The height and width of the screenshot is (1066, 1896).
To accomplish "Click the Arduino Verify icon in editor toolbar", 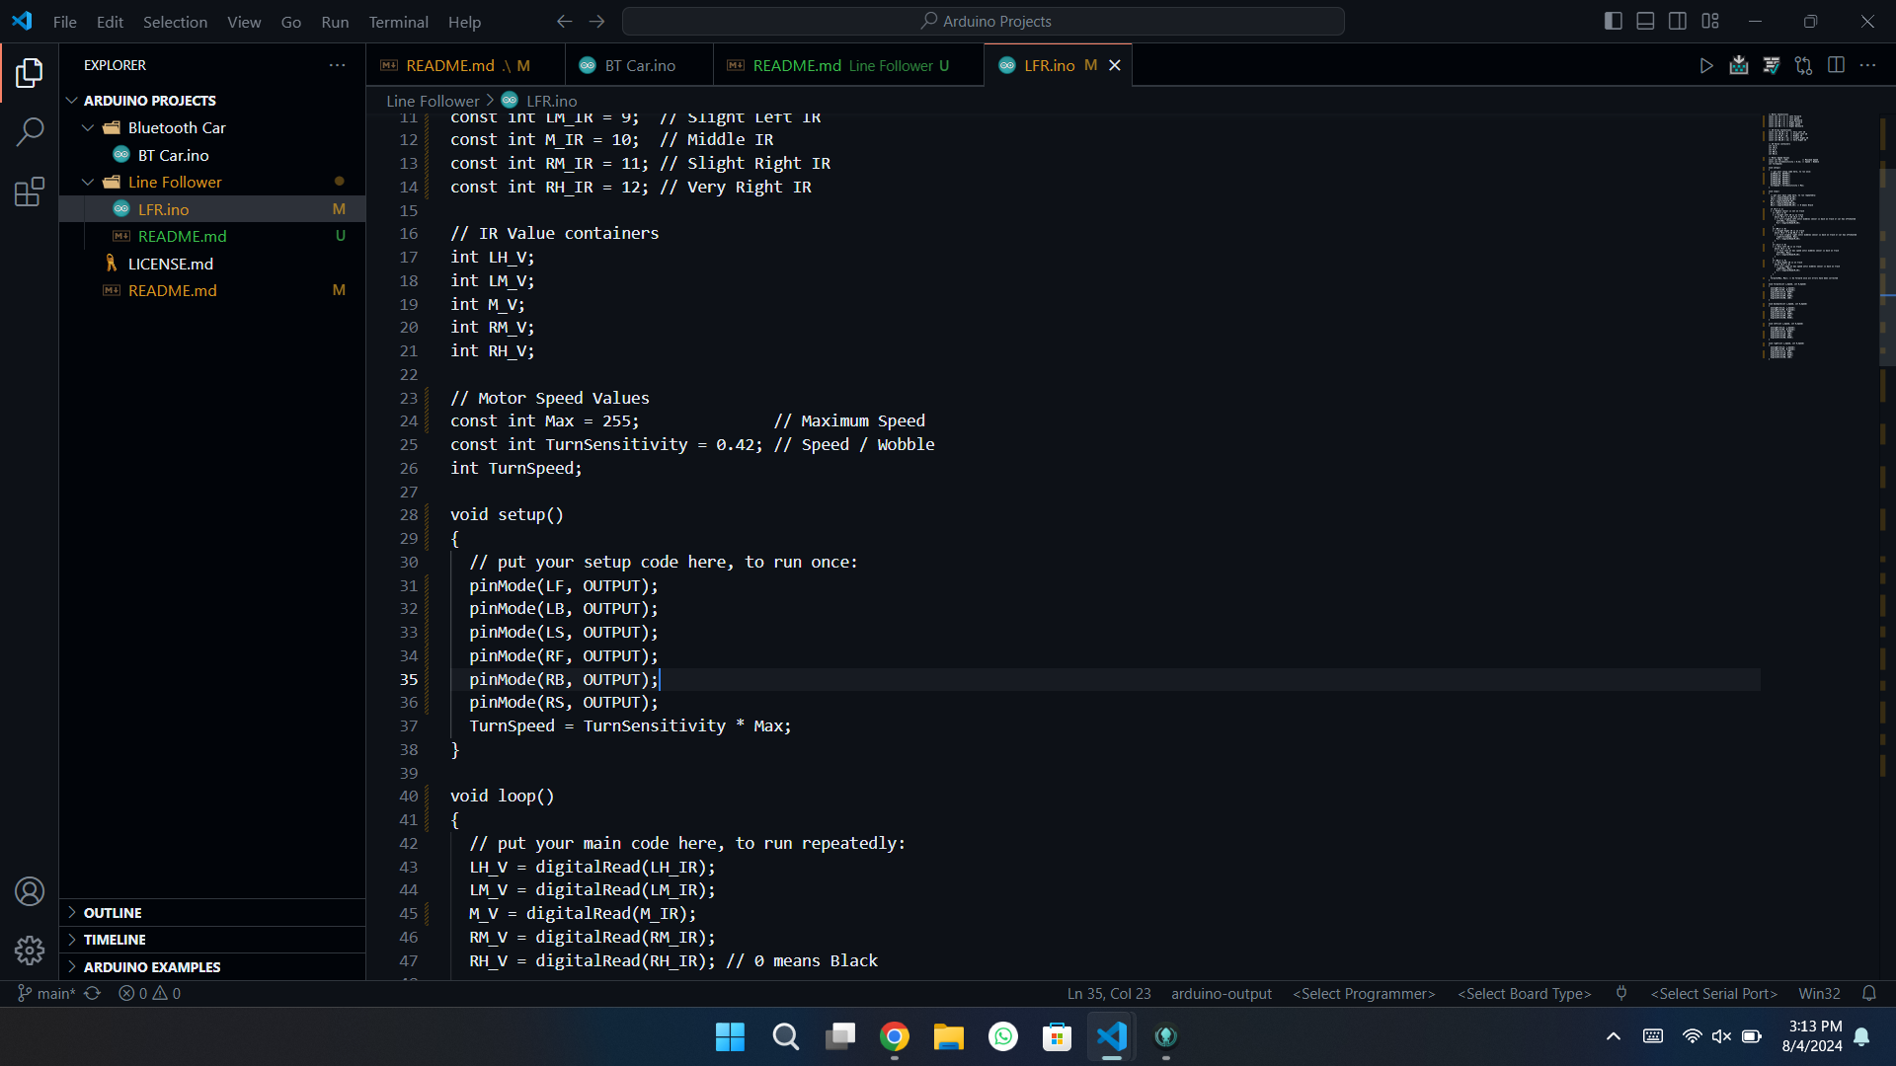I will tap(1771, 65).
